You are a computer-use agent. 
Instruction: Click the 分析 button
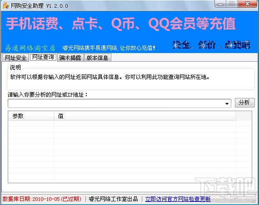tap(244, 103)
